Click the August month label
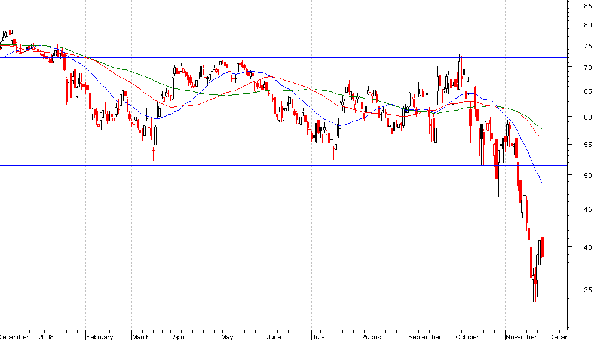The height and width of the screenshot is (340, 594). (373, 336)
